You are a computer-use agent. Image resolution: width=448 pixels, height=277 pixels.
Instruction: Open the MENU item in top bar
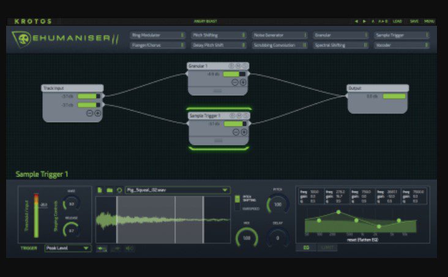tap(429, 21)
